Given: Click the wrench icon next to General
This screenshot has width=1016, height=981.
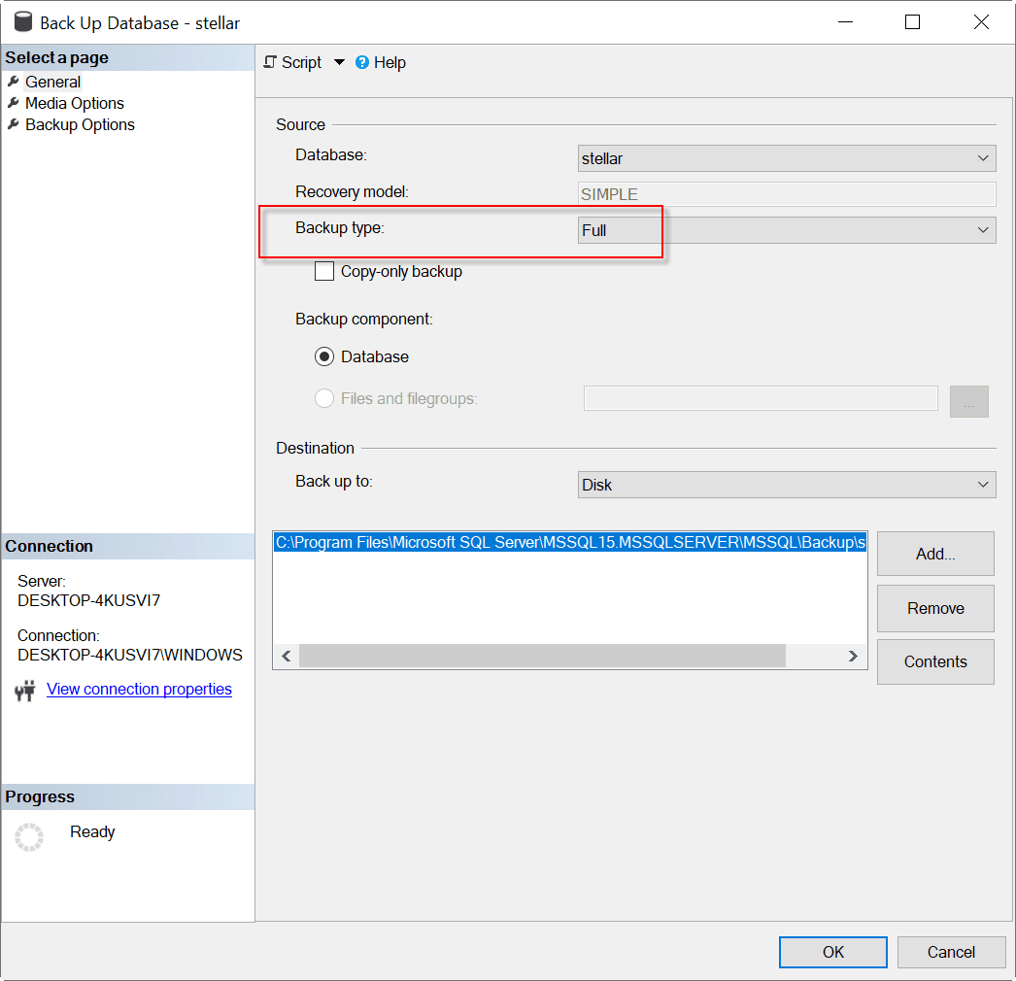Looking at the screenshot, I should click(14, 82).
